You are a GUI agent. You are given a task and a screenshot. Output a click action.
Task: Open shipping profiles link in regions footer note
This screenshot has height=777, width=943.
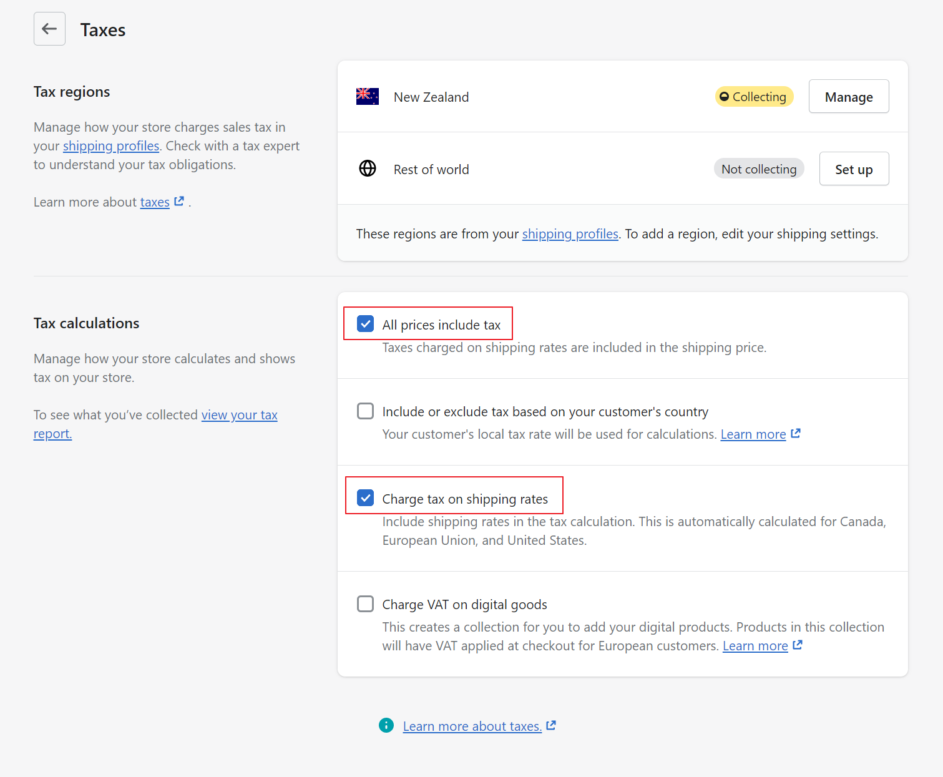point(570,234)
